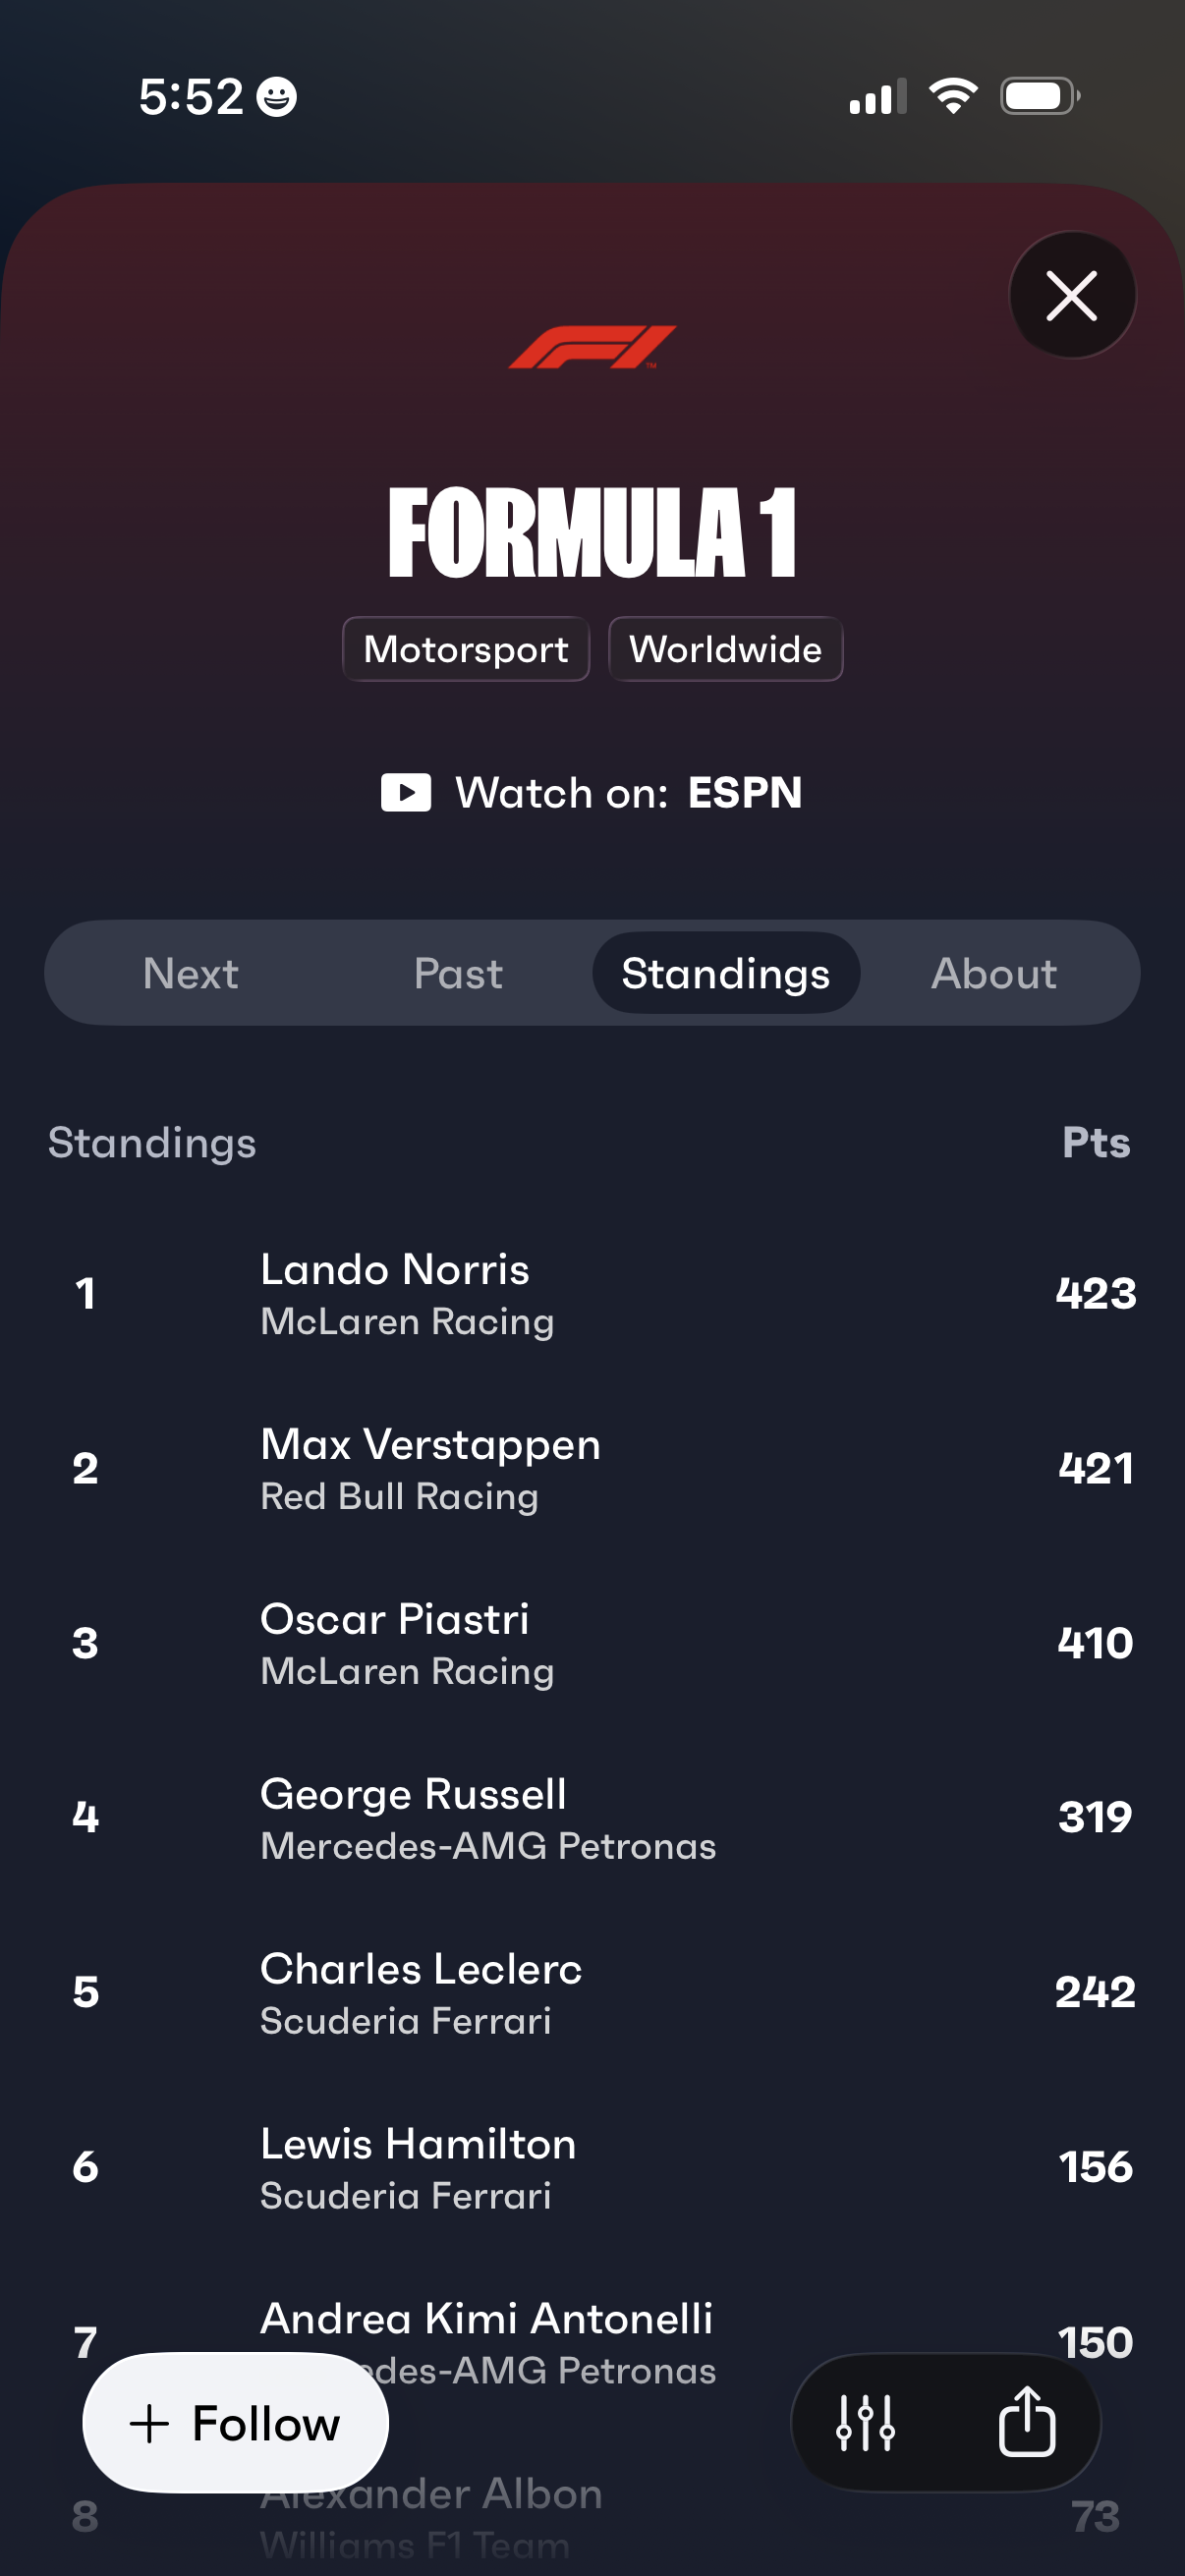The height and width of the screenshot is (2576, 1185).
Task: Tap the cellular signal icon
Action: [x=877, y=97]
